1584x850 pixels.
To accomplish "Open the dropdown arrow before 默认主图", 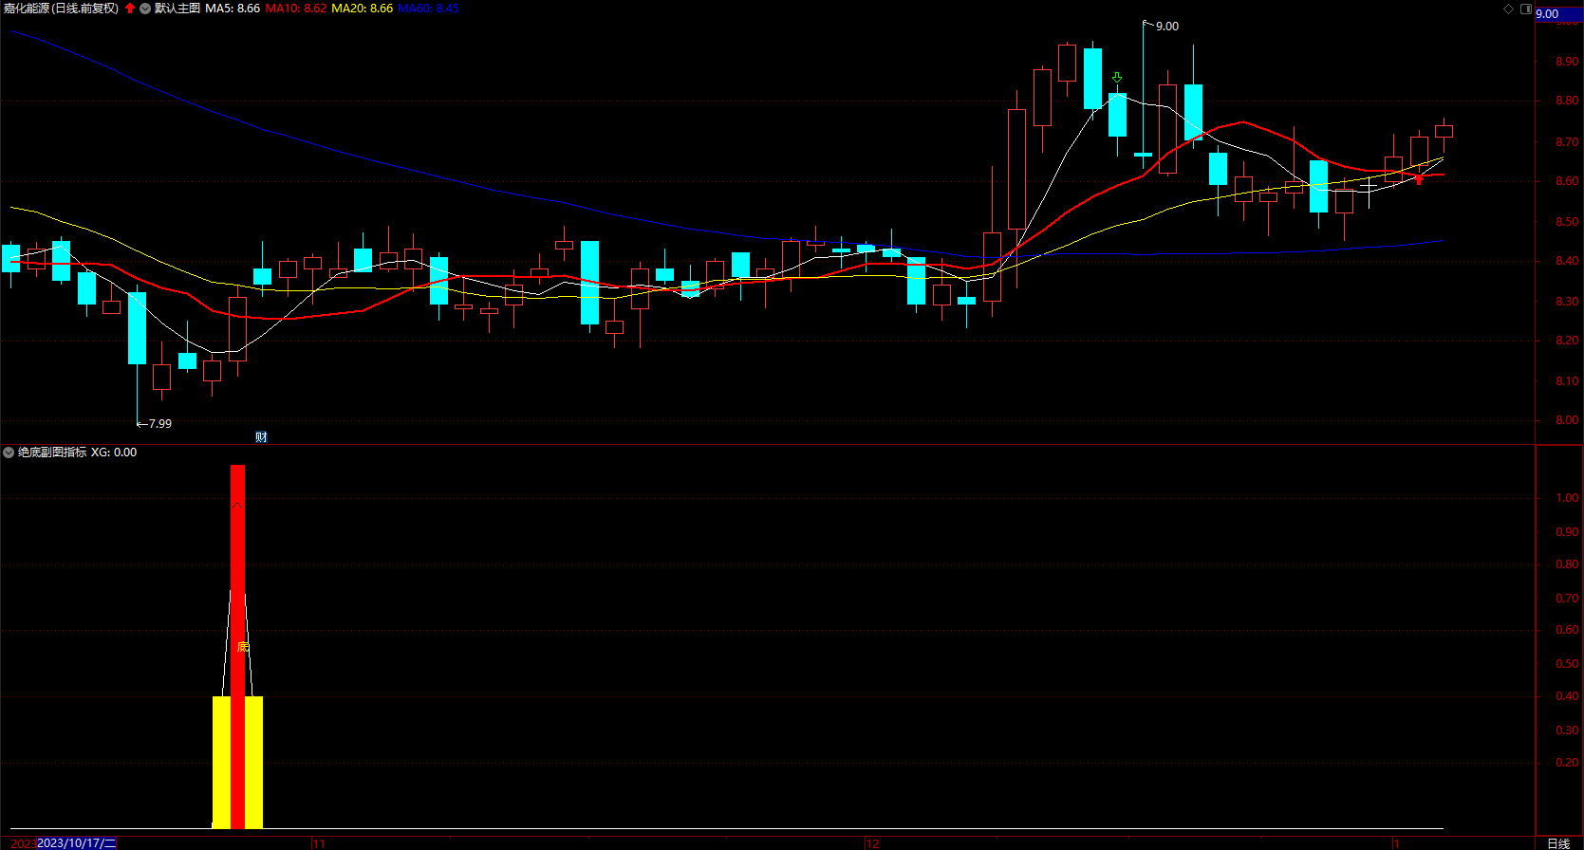I will point(145,9).
